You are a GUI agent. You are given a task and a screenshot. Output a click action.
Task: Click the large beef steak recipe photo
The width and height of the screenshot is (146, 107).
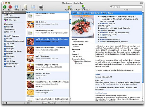(83, 27)
